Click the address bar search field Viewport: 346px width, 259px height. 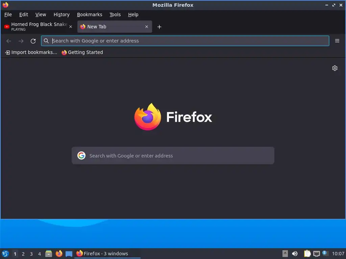pos(185,41)
